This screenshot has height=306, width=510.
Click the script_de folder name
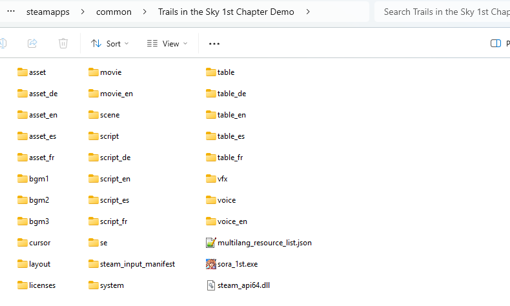coord(115,158)
